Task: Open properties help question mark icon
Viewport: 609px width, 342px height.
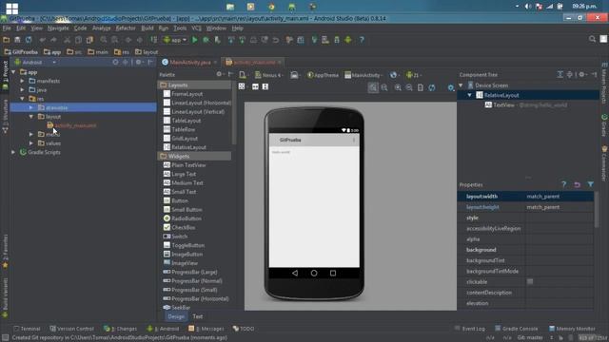Action: click(x=563, y=184)
